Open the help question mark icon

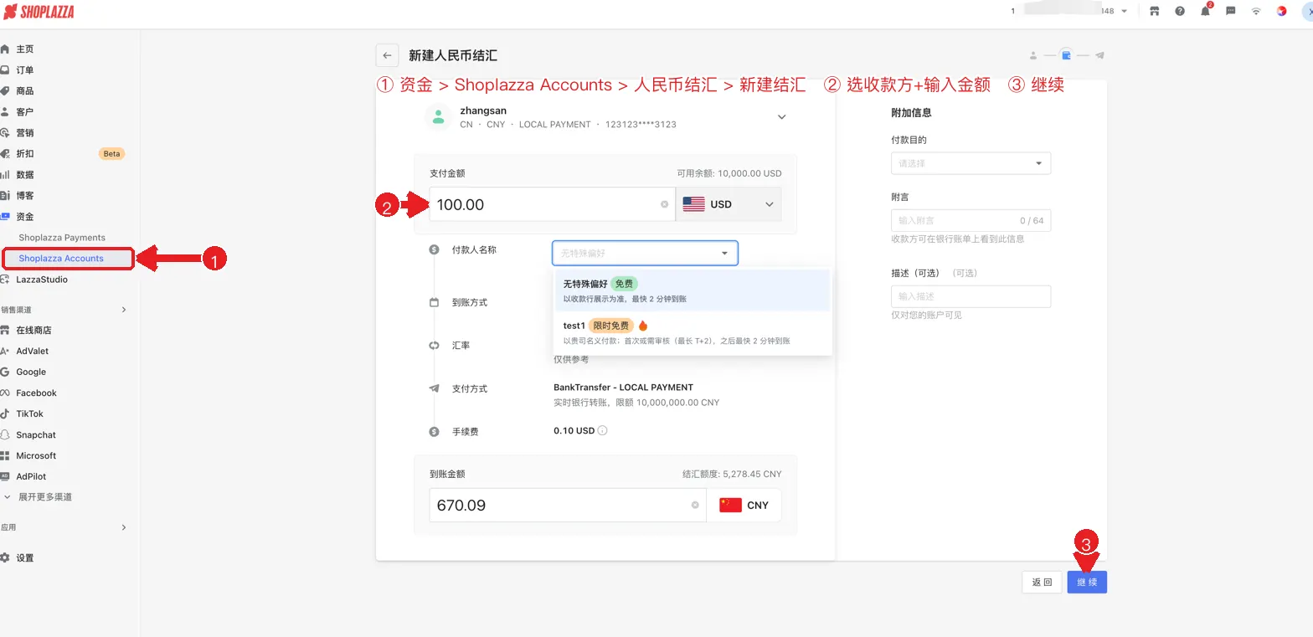tap(1180, 11)
